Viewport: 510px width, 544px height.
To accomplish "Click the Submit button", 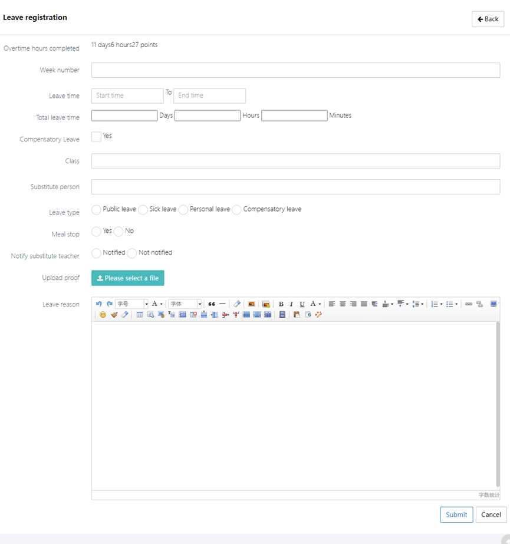I will (456, 515).
